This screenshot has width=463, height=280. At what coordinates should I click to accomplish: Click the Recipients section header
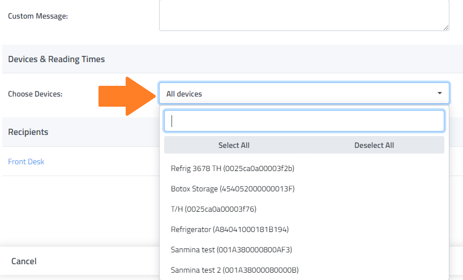28,132
